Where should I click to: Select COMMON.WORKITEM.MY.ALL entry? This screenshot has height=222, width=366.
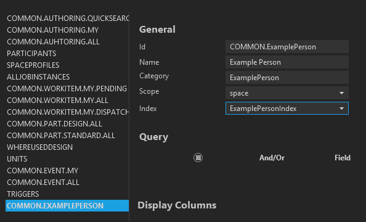(67, 101)
